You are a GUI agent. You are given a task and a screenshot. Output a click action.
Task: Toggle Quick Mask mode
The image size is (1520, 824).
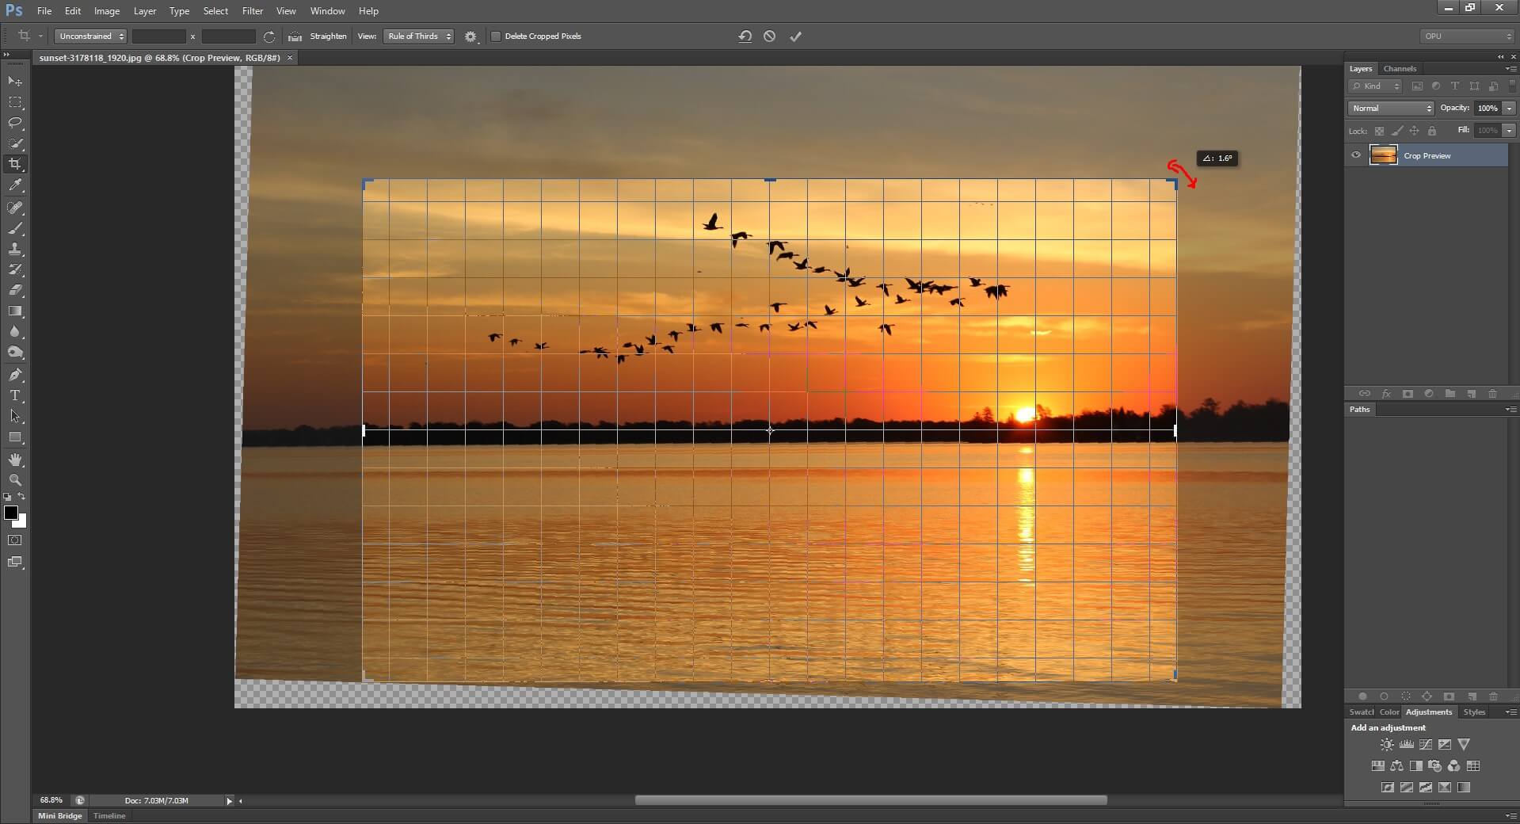(15, 540)
